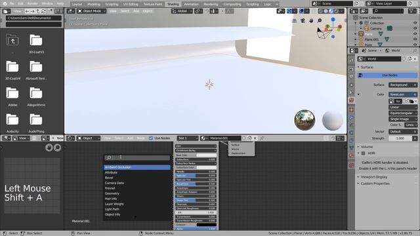Open the Texture properties checkerboard tab icon

352,165
